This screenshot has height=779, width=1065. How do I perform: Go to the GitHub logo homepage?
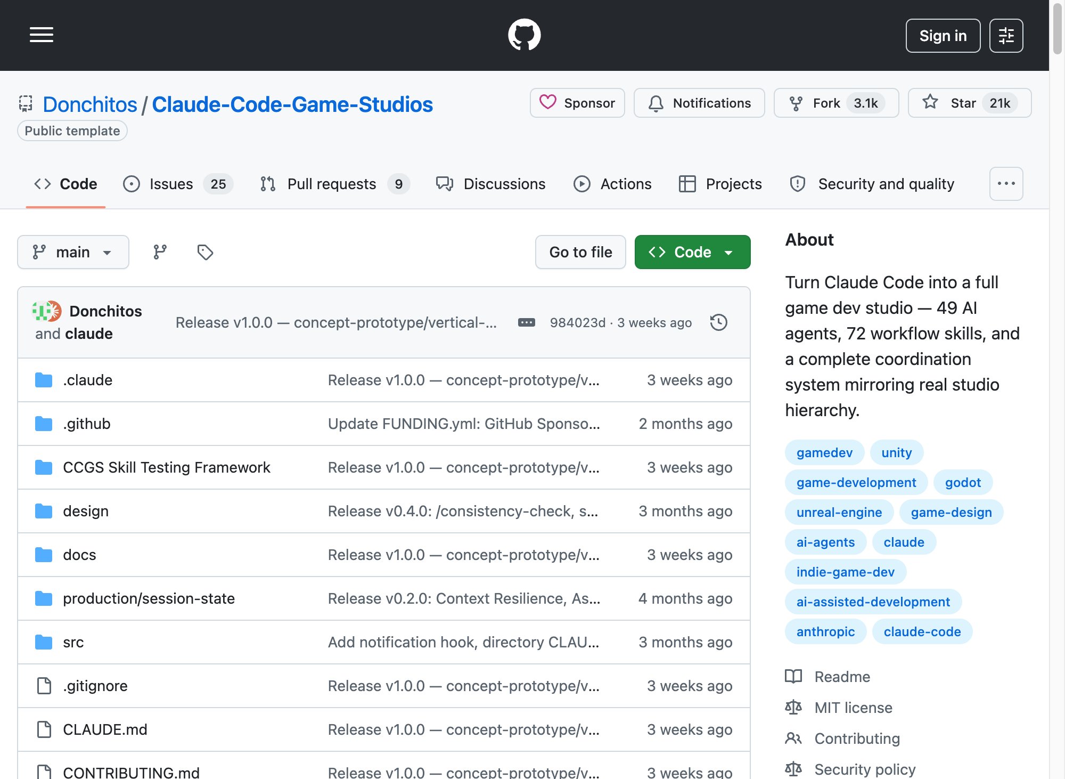click(524, 35)
